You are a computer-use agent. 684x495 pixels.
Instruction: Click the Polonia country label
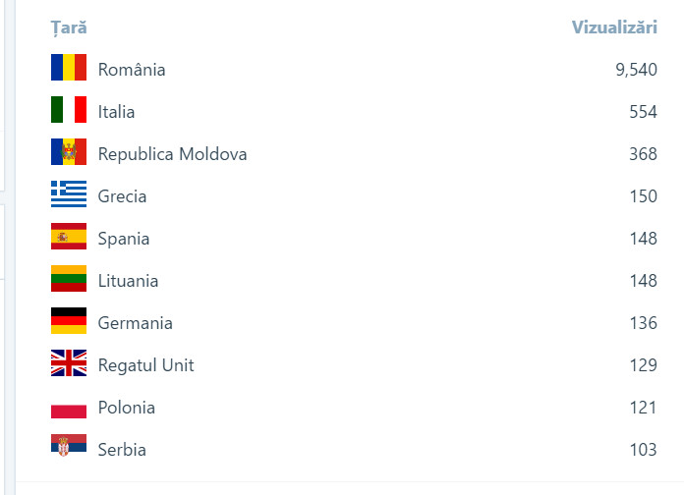coord(127,408)
